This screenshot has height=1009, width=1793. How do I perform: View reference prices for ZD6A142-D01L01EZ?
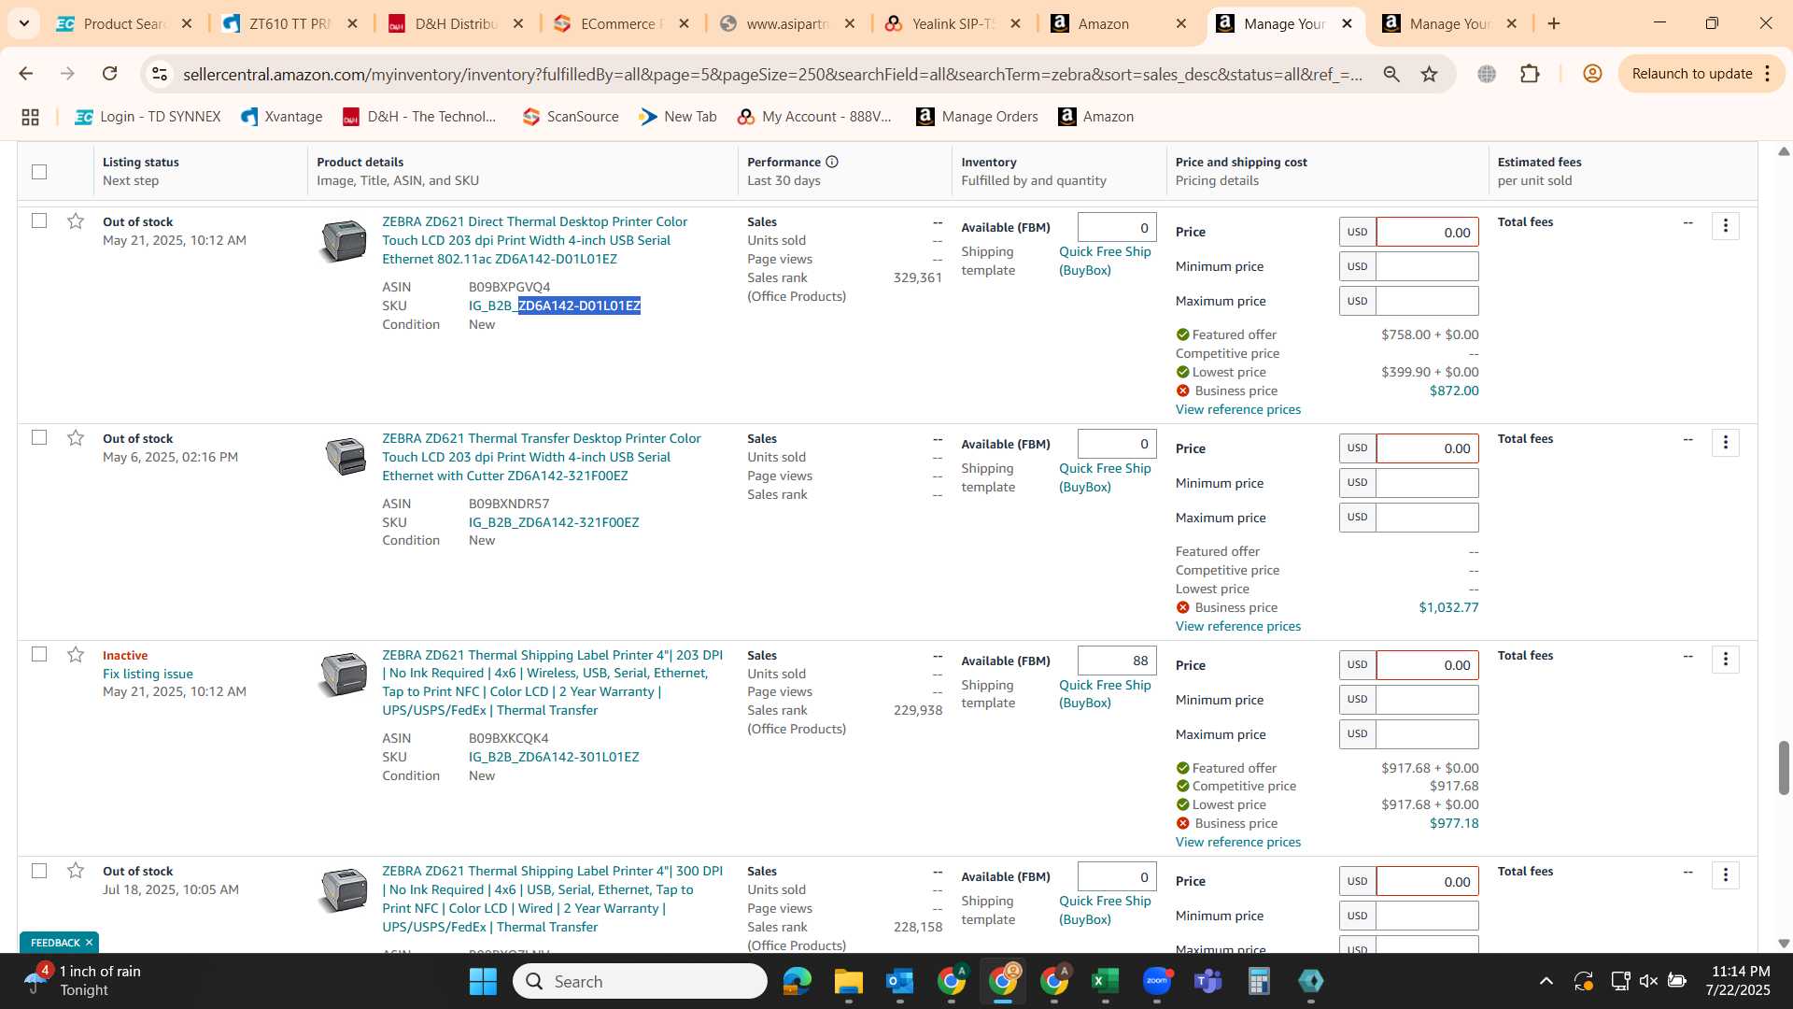click(1237, 409)
